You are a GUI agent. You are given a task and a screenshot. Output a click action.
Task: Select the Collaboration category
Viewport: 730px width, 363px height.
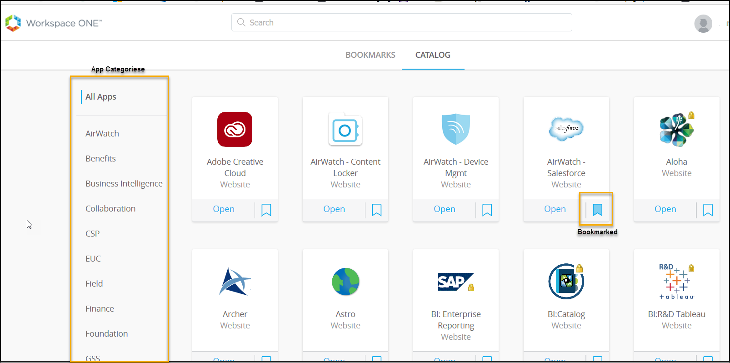pyautogui.click(x=110, y=209)
